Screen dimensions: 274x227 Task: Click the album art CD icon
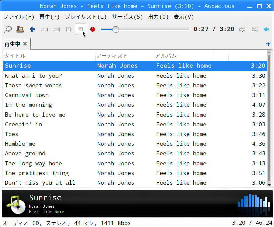click(16, 205)
